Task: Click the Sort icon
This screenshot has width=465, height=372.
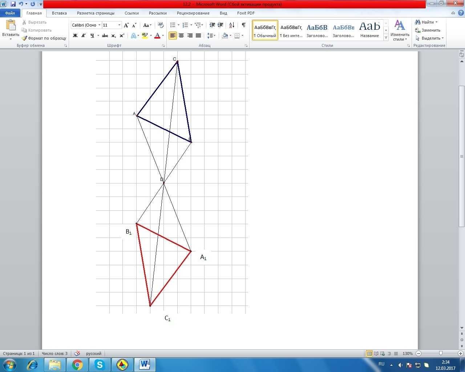Action: (x=231, y=25)
